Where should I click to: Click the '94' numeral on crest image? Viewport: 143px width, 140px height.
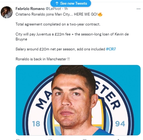tap(120, 124)
